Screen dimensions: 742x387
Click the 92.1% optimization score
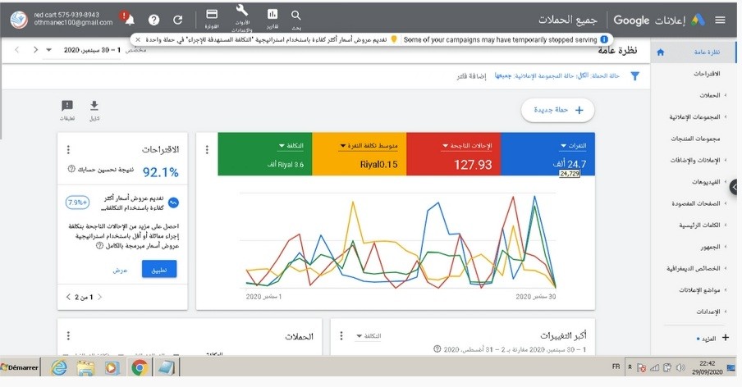[x=160, y=172]
